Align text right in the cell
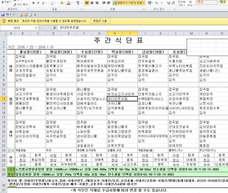 (x=97, y=3)
